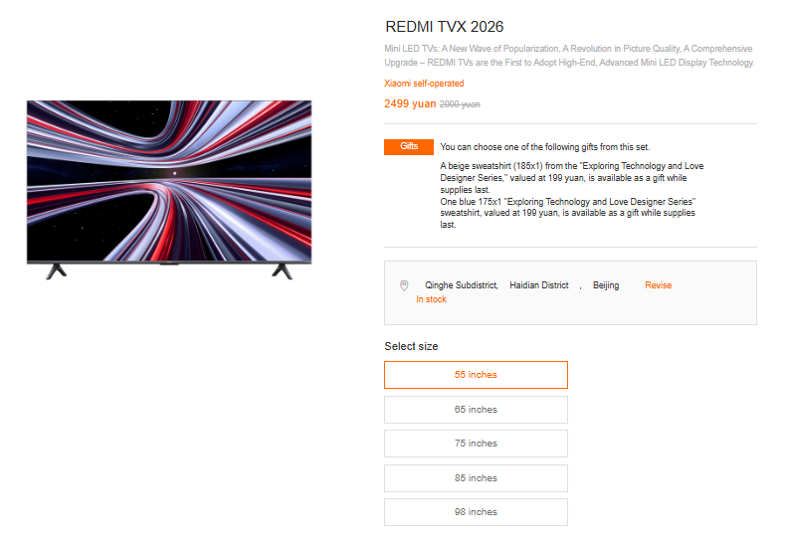The width and height of the screenshot is (787, 539).
Task: Pick the 75 inches size option
Action: tap(476, 444)
